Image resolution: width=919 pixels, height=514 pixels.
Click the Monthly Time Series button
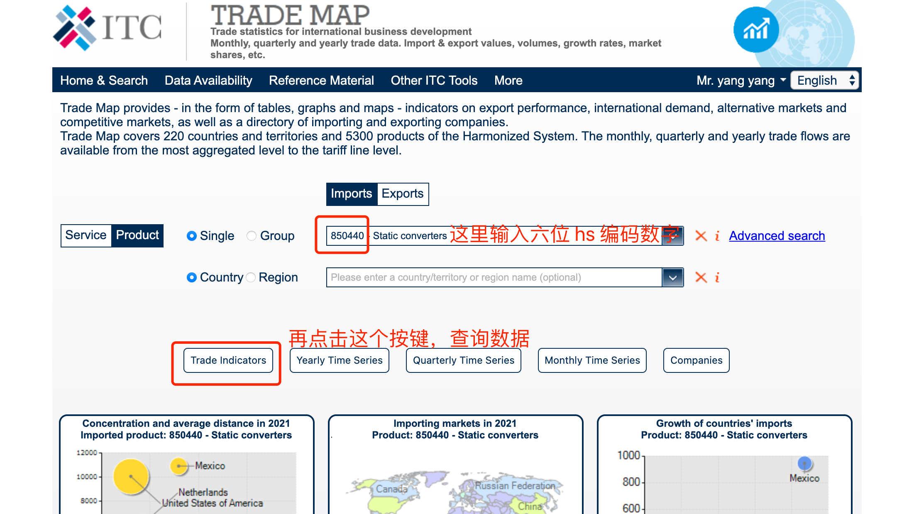(x=592, y=360)
